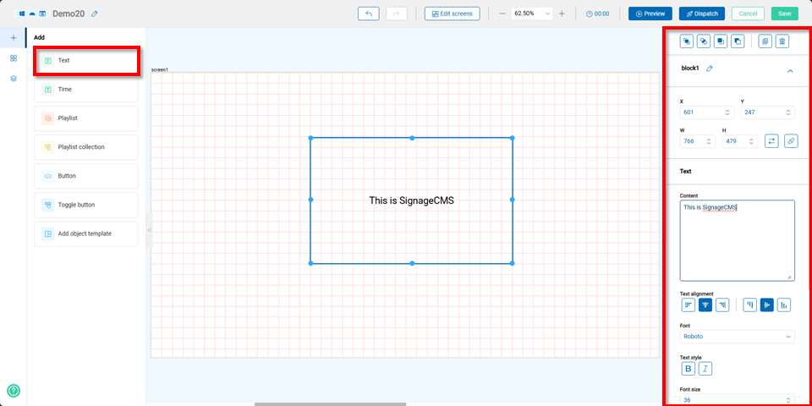812x406 pixels.
Task: Edit project name Demo20 pencil icon
Action: click(x=95, y=14)
